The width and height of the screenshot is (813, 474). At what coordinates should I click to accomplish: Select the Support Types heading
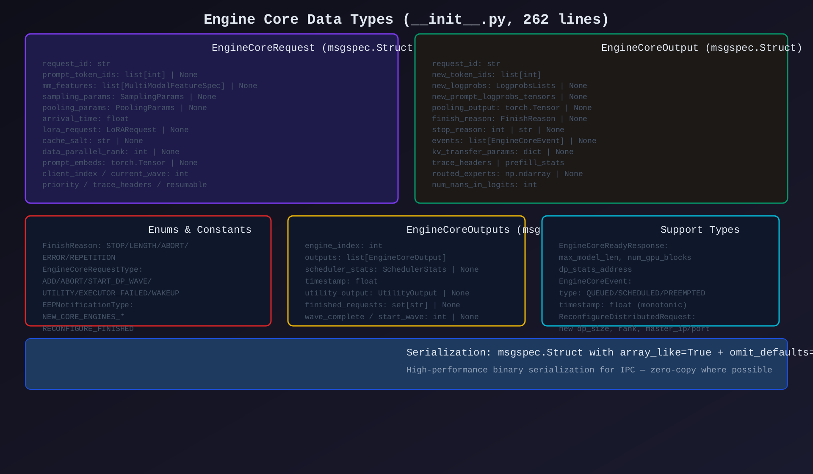click(700, 230)
